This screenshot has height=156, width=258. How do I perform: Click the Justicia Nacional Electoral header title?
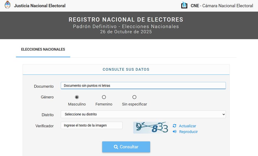tap(40, 6)
